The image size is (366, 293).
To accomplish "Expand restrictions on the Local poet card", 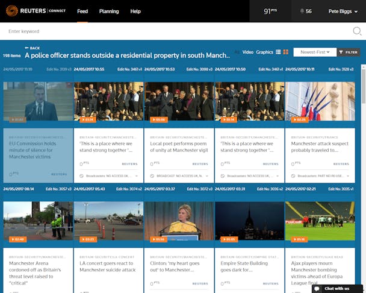I will 208,176.
